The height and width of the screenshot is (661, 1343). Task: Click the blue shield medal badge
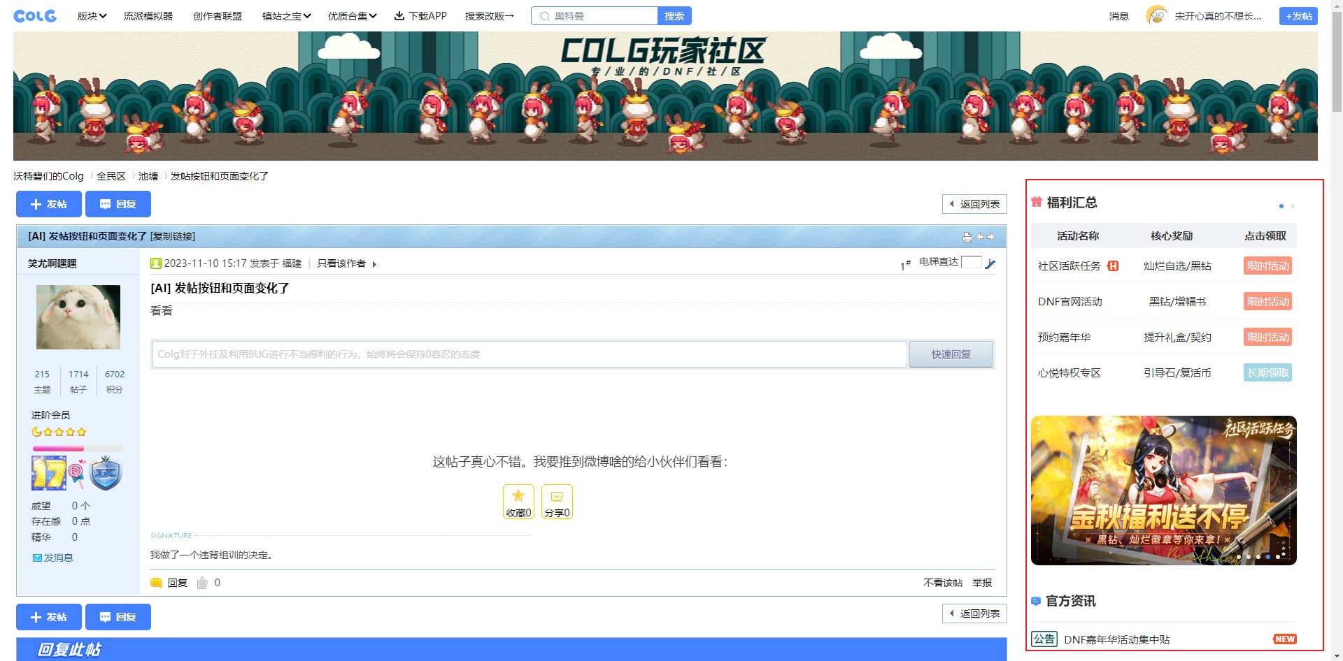(106, 473)
